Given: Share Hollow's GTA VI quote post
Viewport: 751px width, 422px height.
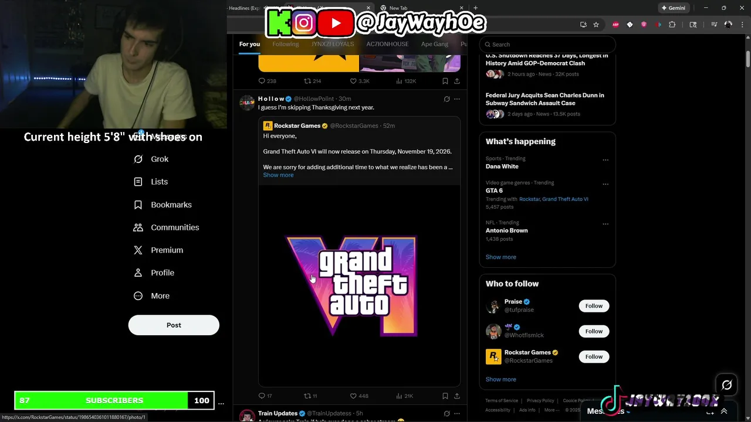Looking at the screenshot, I should 457,396.
